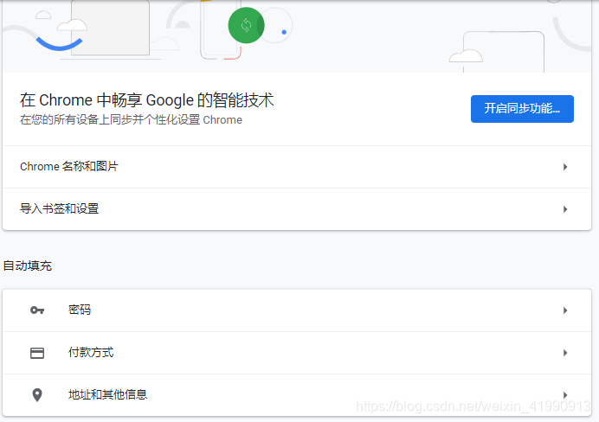The height and width of the screenshot is (422, 599).
Task: Click the 在您的所有设备上同步并个性化设置 Chrome subtitle
Action: (131, 120)
